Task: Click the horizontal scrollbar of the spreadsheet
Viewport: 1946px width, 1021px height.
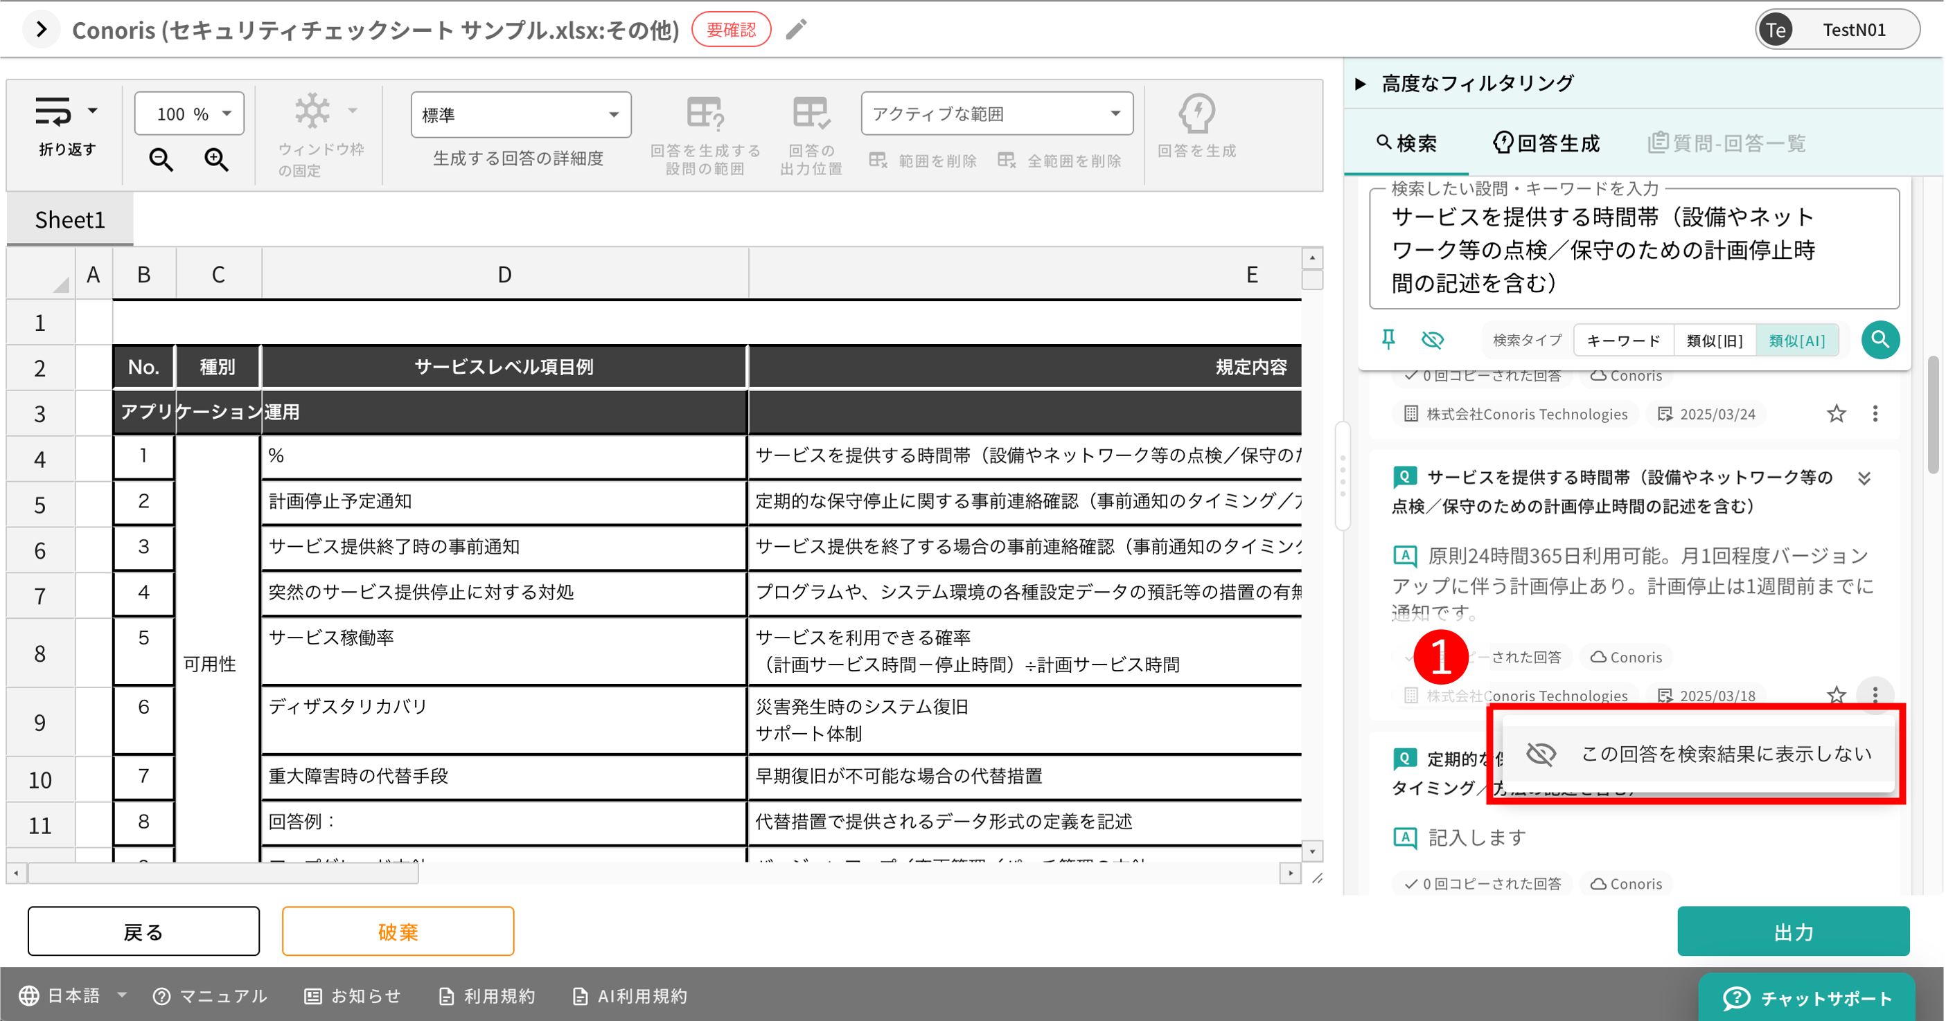Action: tap(224, 874)
